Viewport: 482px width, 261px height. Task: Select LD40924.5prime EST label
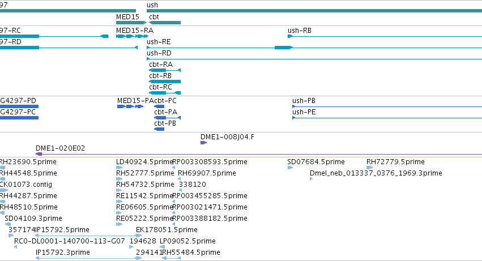pos(144,162)
